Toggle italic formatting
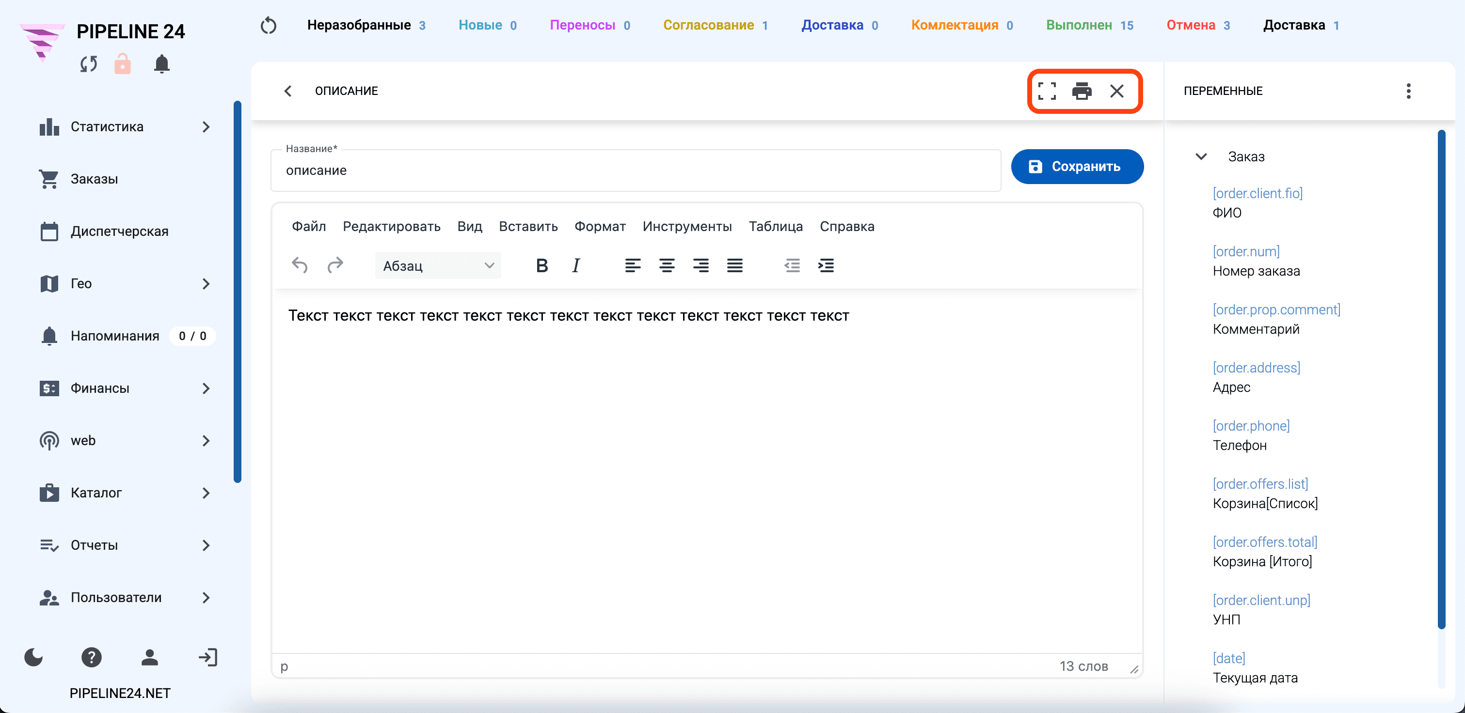Image resolution: width=1465 pixels, height=713 pixels. click(x=575, y=265)
